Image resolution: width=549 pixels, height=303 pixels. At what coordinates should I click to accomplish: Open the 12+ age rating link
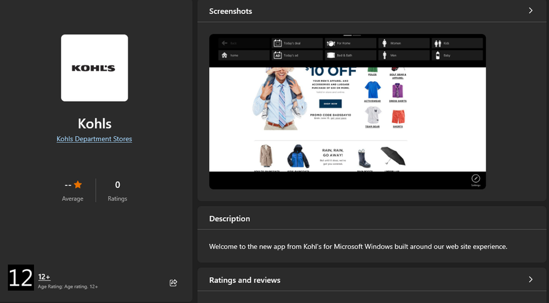point(44,277)
